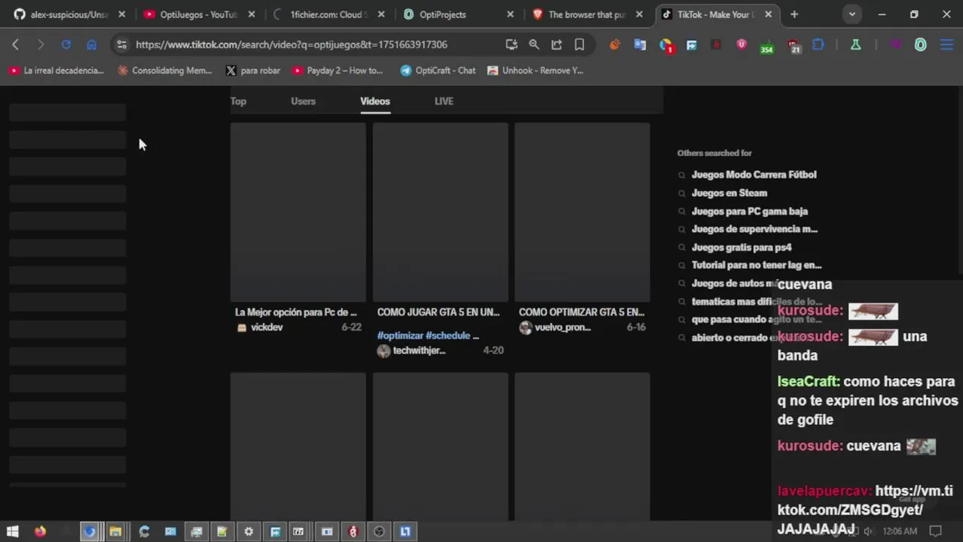Click the share page icon in the address bar
The image size is (963, 542).
click(x=557, y=44)
